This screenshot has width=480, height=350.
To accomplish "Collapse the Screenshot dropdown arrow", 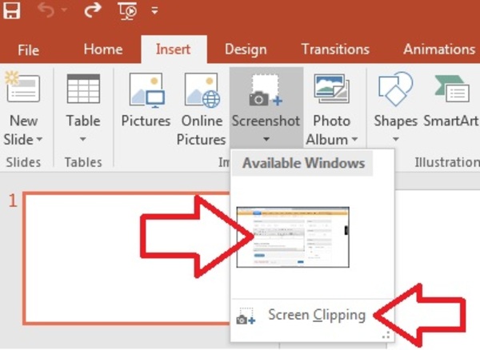I will pos(266,139).
